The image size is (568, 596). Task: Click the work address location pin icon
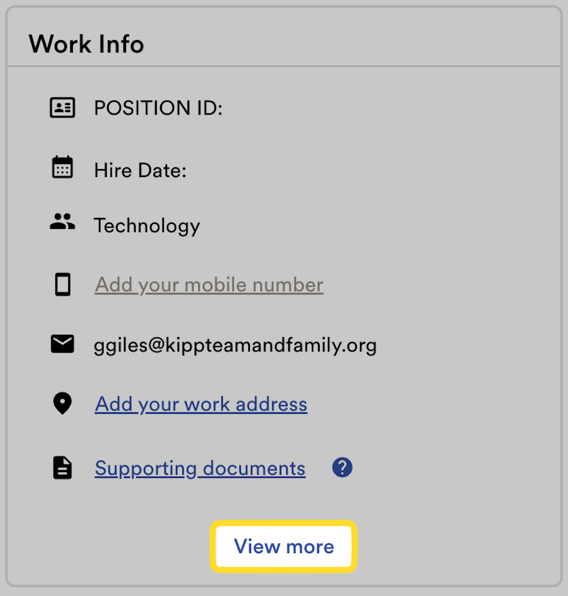(62, 403)
